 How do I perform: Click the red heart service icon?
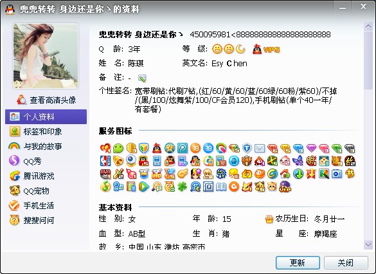(x=105, y=149)
